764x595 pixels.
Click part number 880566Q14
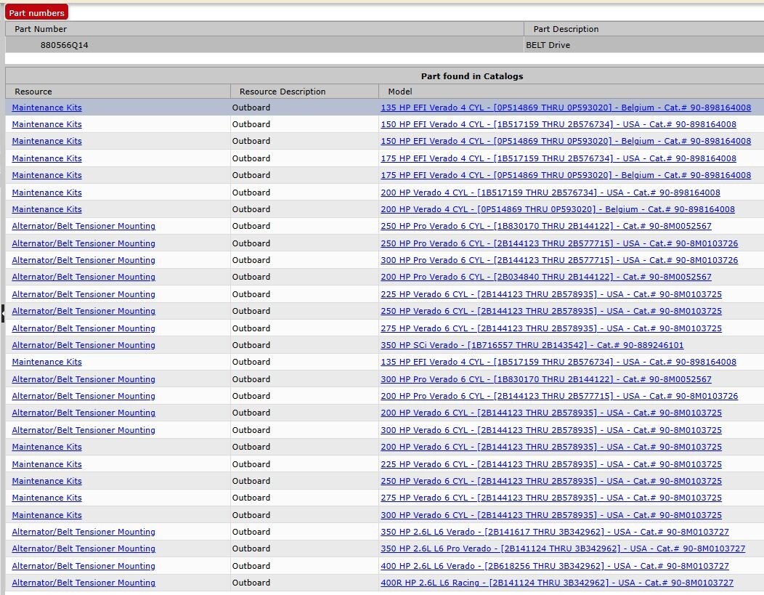[65, 45]
